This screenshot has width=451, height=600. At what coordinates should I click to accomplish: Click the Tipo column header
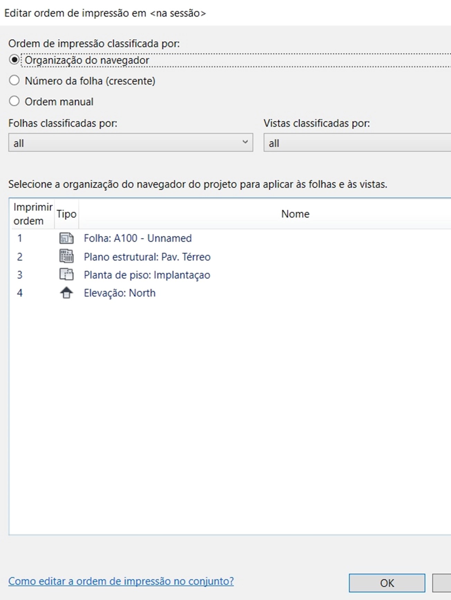[66, 214]
